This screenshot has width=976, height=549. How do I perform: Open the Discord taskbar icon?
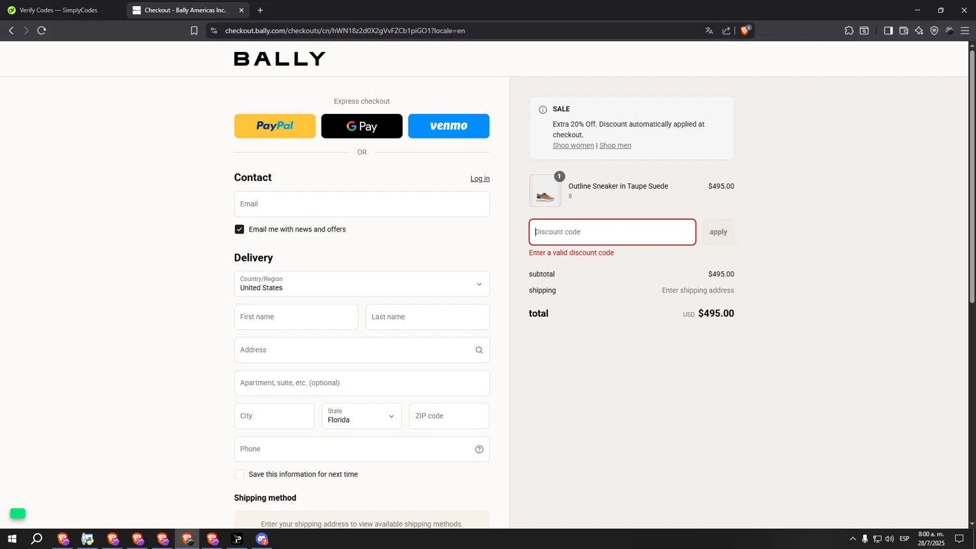point(262,539)
